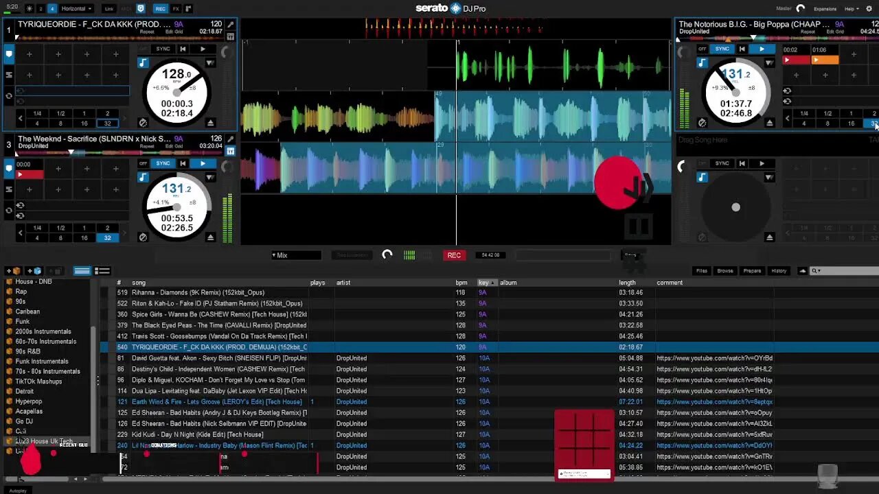Switch to the extended library list view
This screenshot has height=494, width=879.
102,271
